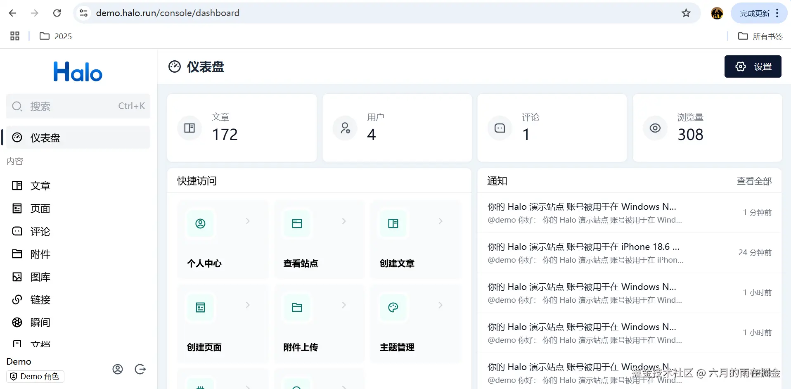The height and width of the screenshot is (389, 791).
Task: Open 链接 in the sidebar menu
Action: coord(78,300)
